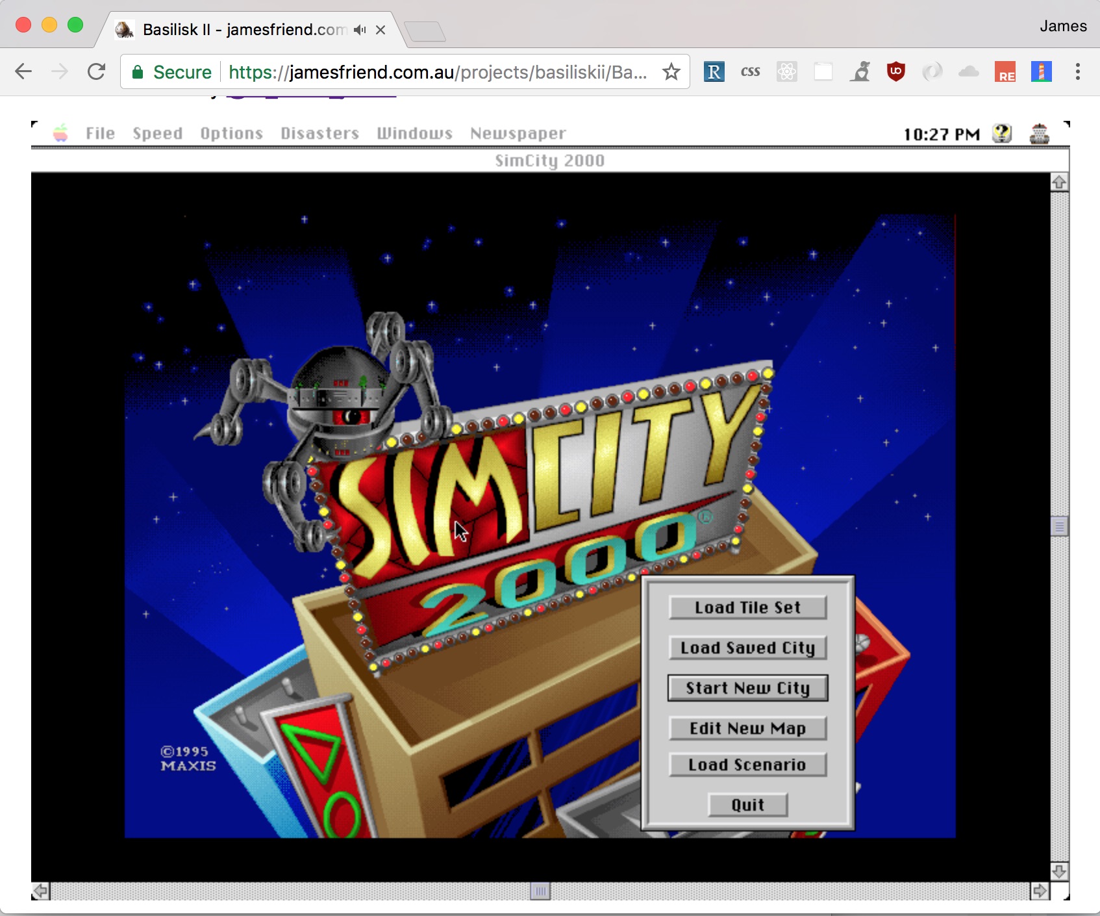Open the Speed menu
This screenshot has width=1100, height=916.
157,133
